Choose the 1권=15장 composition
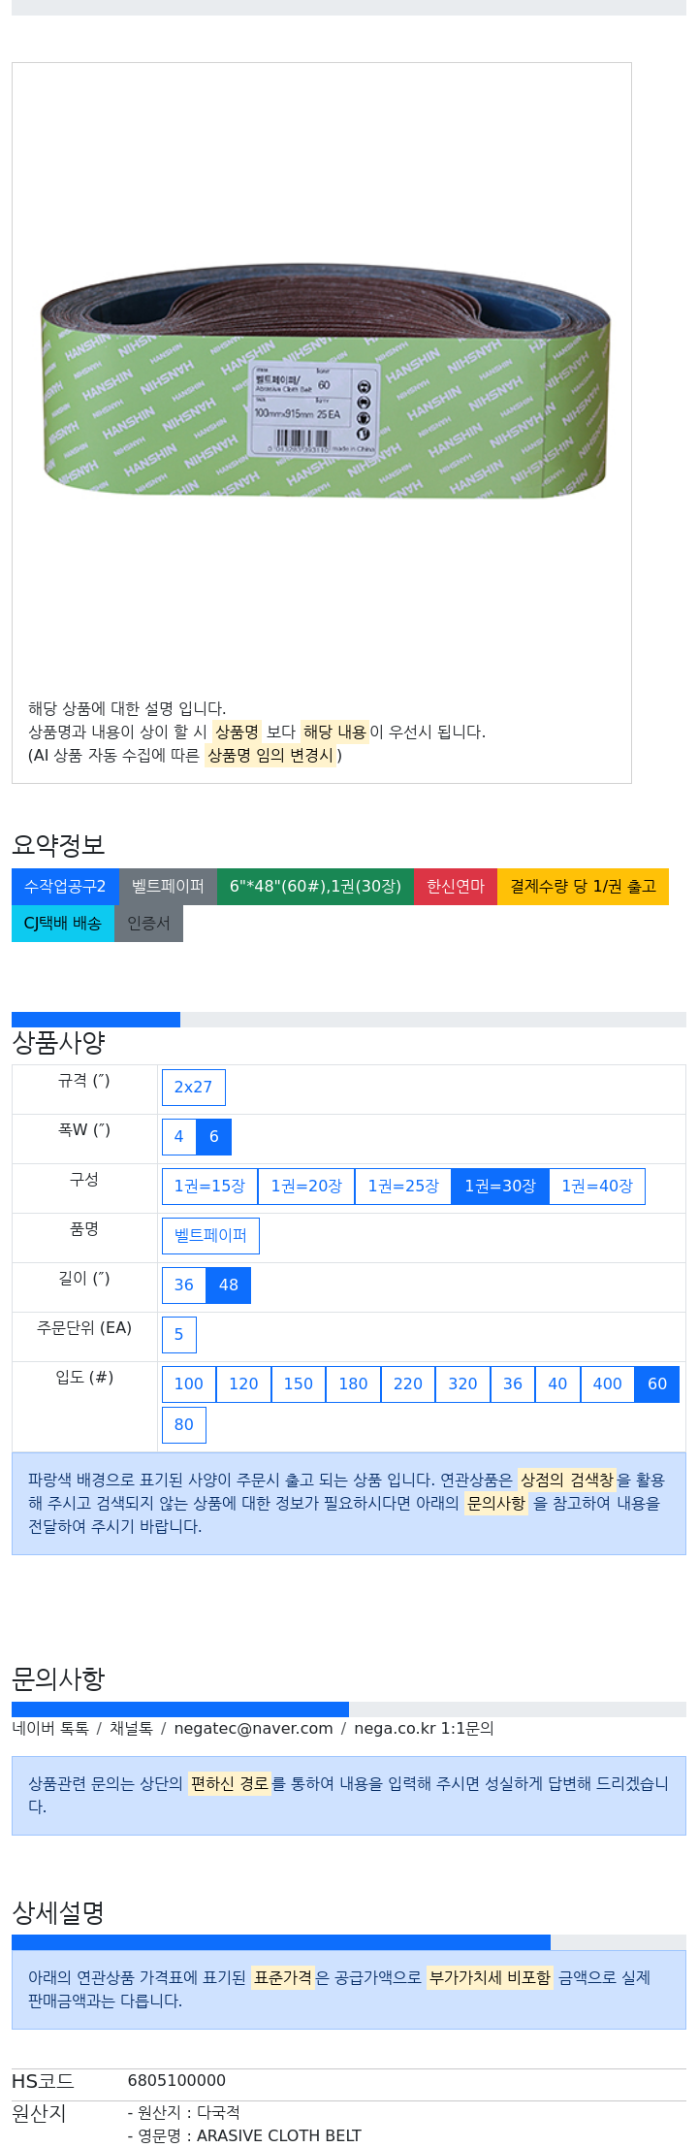 pos(209,1187)
